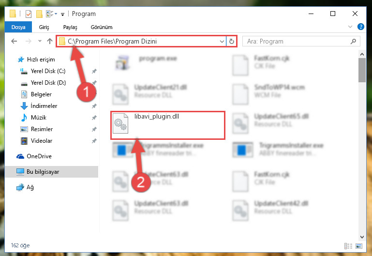The height and width of the screenshot is (256, 372).
Task: Switch to large thumbnails view icon
Action: point(359,246)
